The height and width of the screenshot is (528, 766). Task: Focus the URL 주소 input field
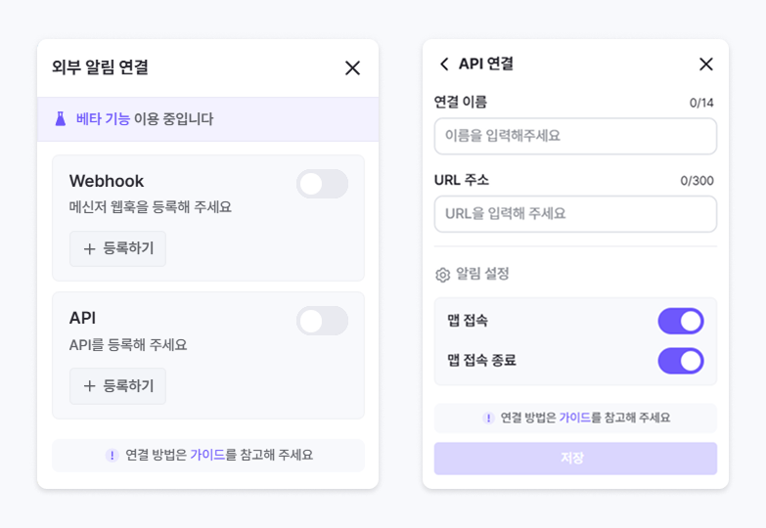pos(575,214)
